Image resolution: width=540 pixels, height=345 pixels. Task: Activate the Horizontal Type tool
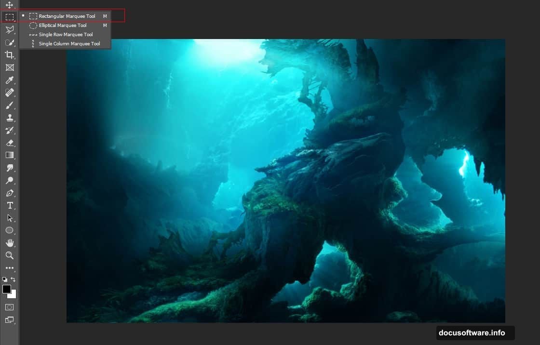(9, 205)
